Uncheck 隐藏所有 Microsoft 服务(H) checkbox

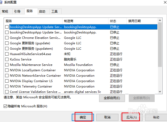(5, 106)
